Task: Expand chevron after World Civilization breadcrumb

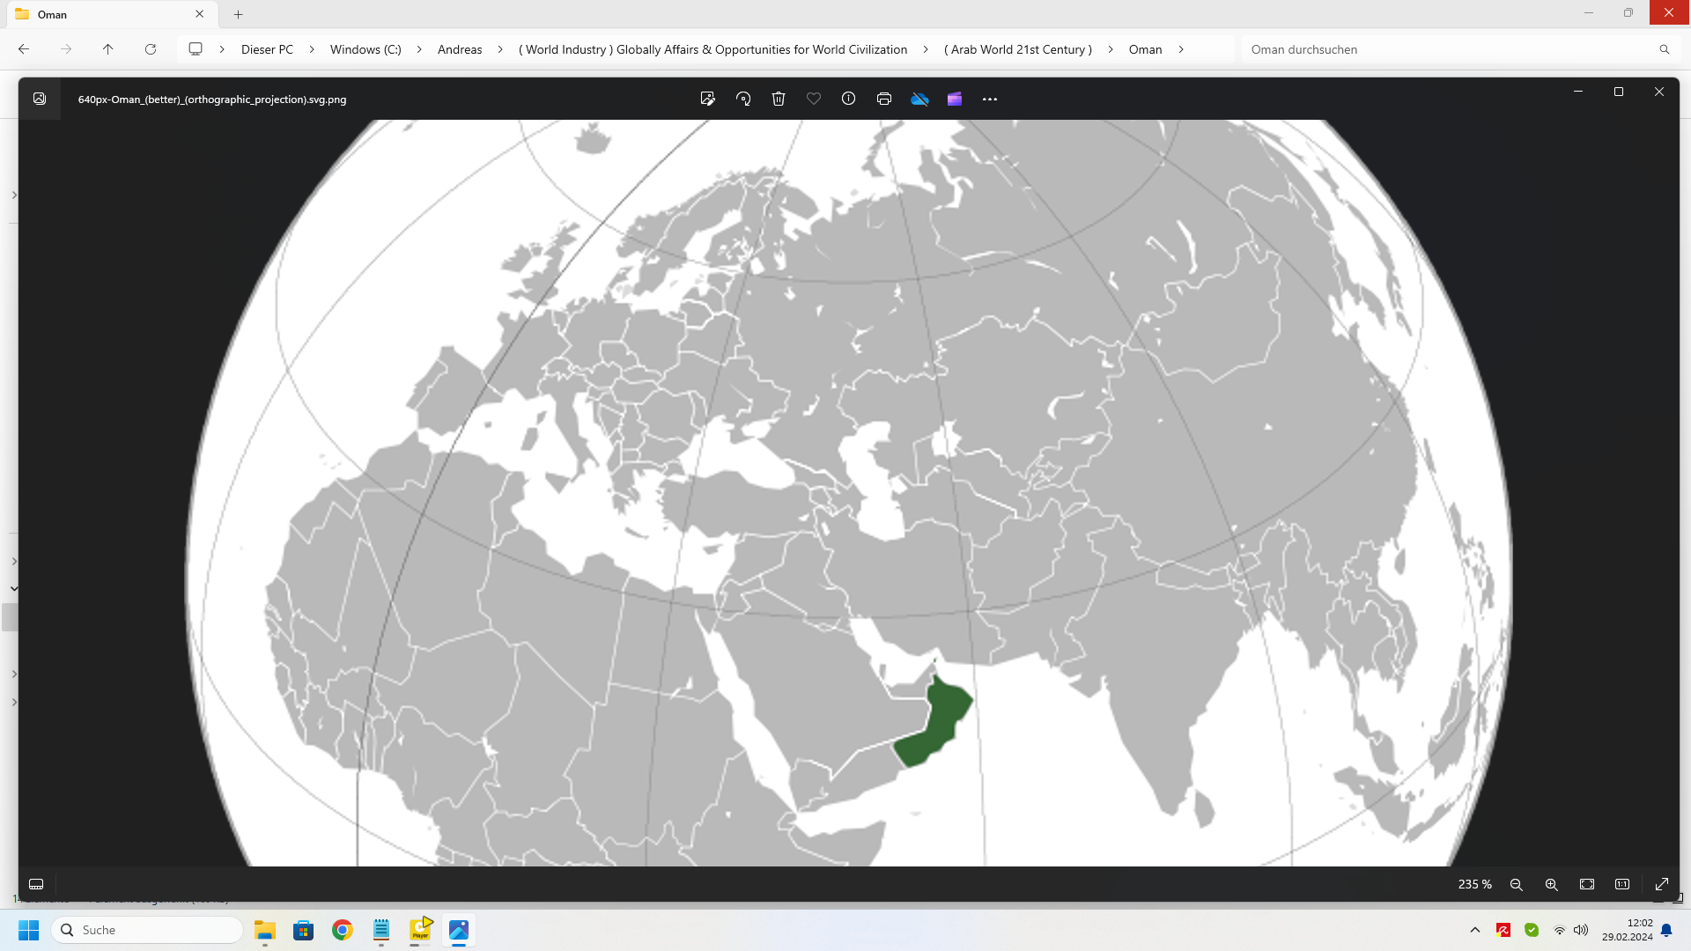Action: [926, 49]
